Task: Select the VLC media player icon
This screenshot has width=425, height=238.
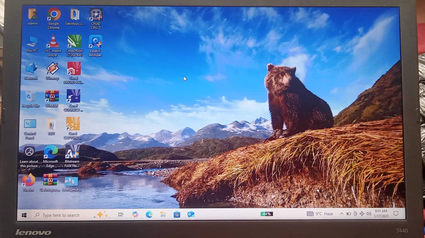Action: (x=53, y=42)
